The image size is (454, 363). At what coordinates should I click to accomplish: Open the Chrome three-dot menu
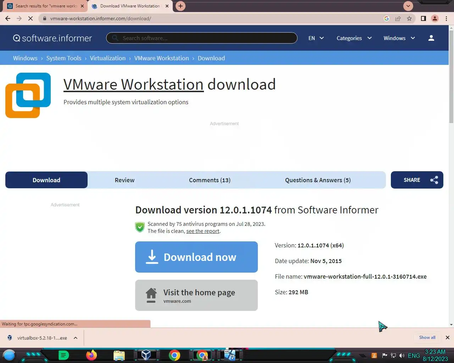(446, 18)
